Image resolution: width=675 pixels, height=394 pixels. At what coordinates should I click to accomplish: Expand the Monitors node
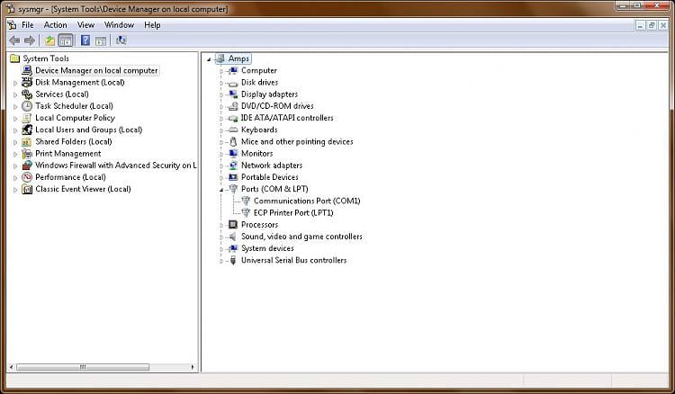point(221,154)
